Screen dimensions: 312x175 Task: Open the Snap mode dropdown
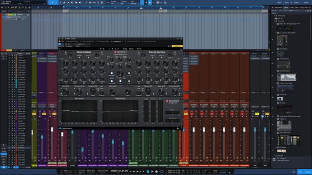(x=135, y=3)
